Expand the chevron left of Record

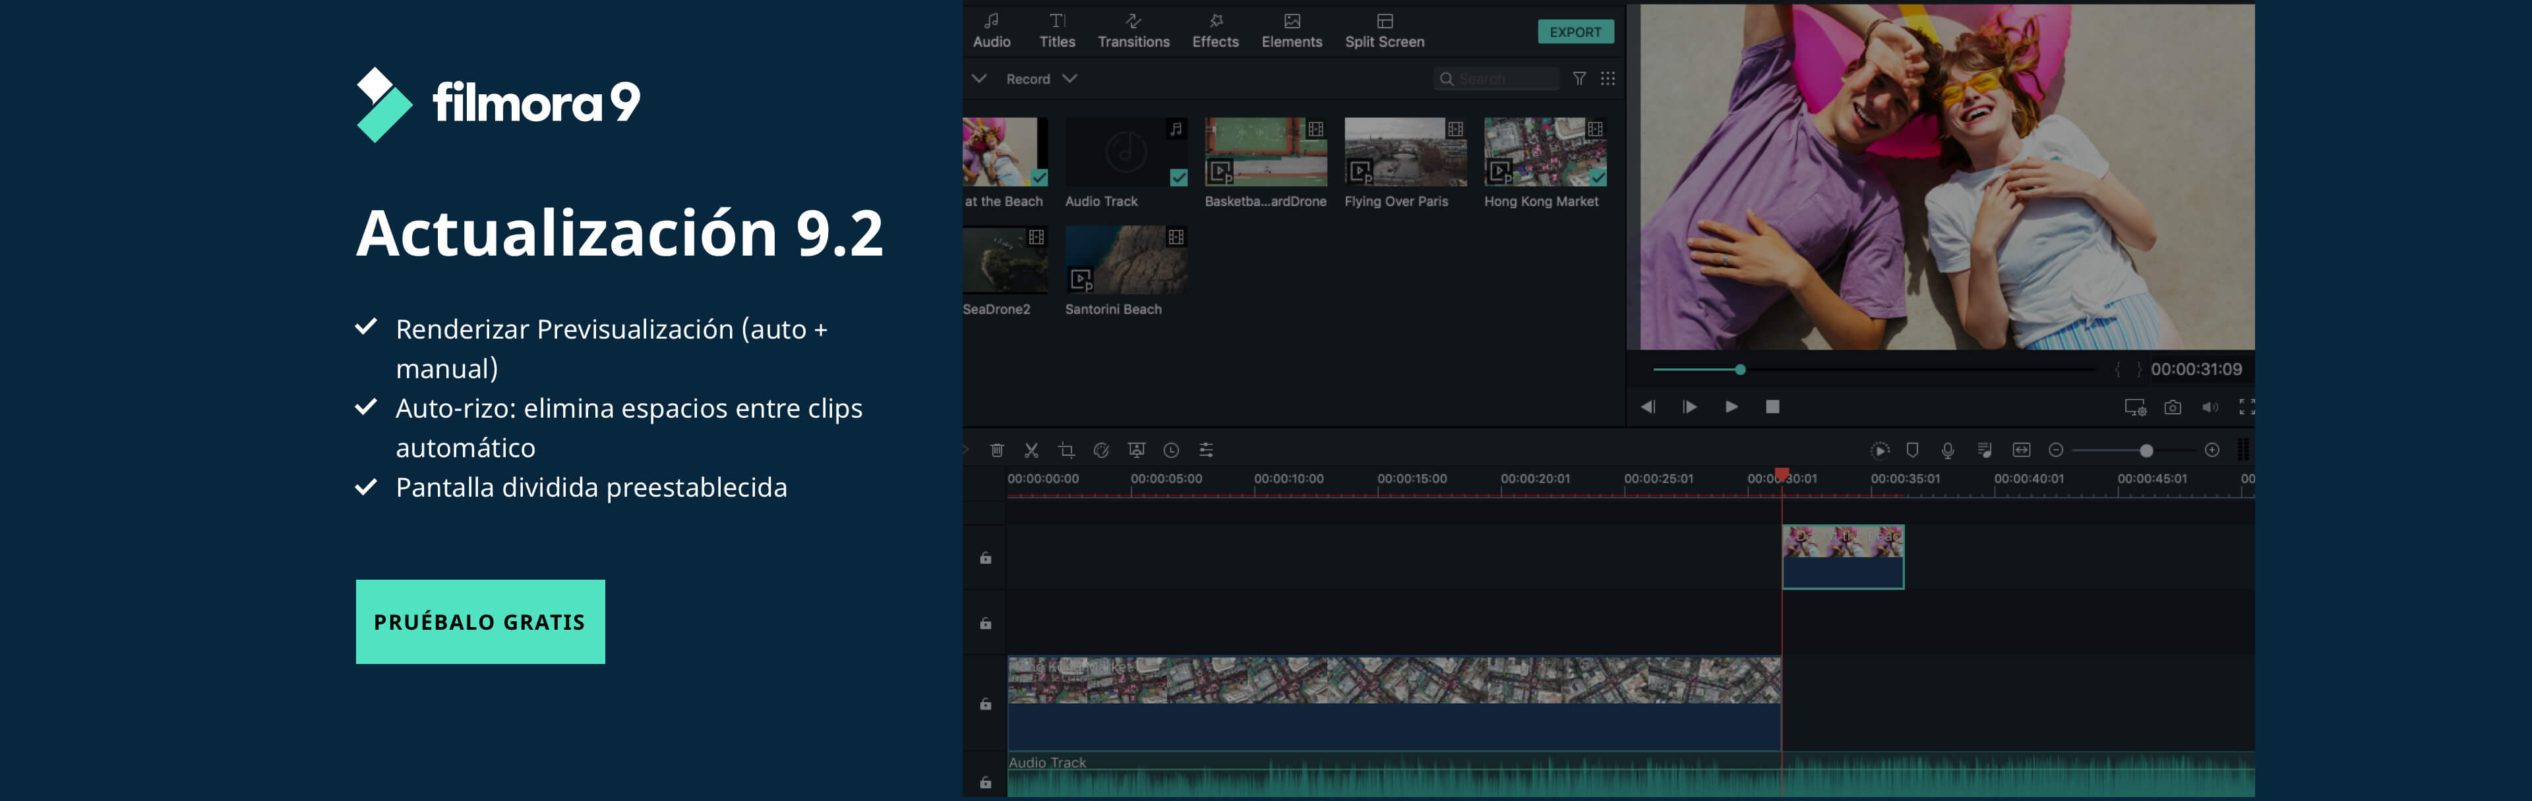coord(978,78)
